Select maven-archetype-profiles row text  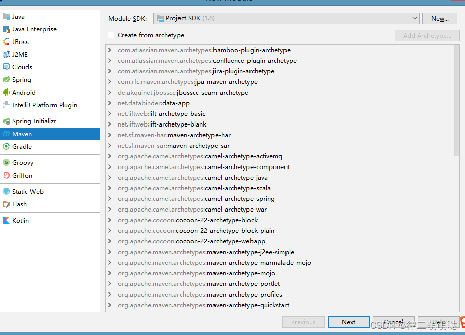click(200, 295)
